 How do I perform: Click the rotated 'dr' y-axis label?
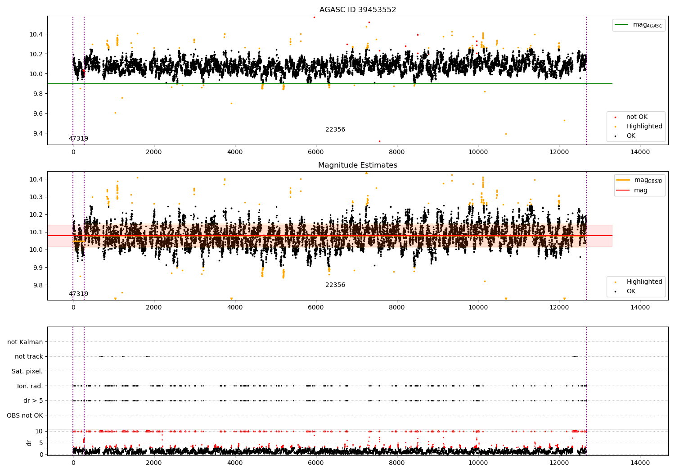pos(29,443)
